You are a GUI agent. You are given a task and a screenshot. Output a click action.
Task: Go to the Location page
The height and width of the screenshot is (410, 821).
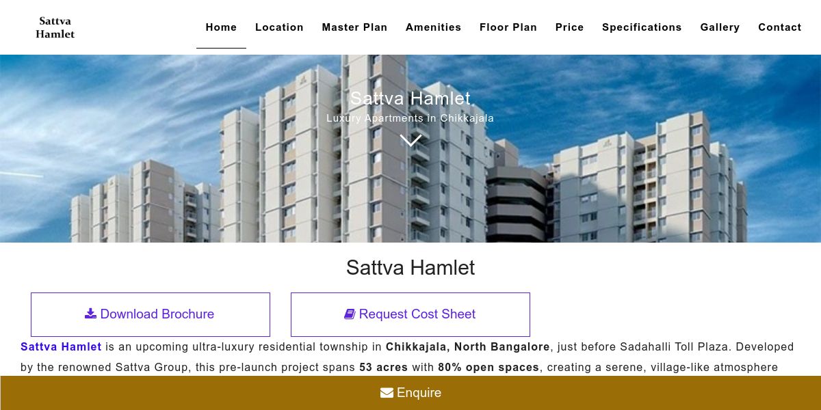tap(279, 27)
